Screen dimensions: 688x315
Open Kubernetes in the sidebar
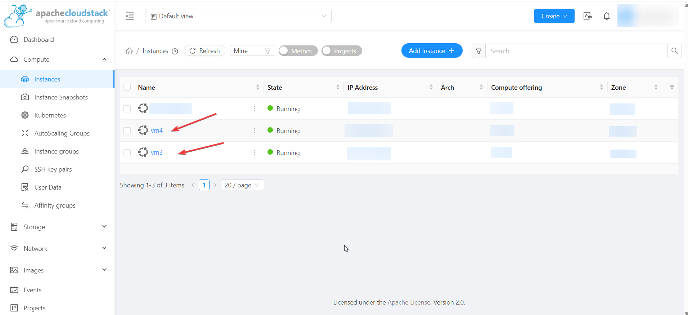tap(50, 115)
